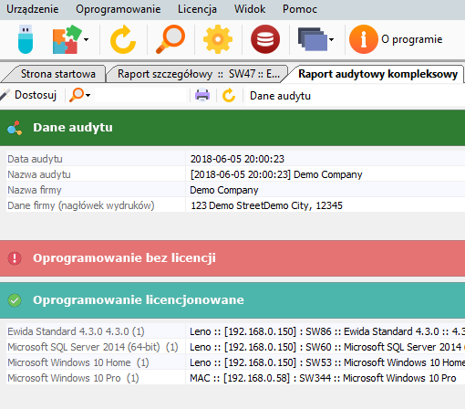The image size is (465, 409).
Task: Click the Dane audytu green section header
Action: [232, 128]
